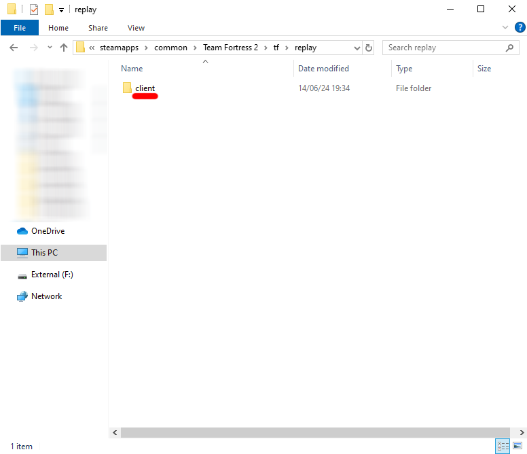Image resolution: width=527 pixels, height=454 pixels.
Task: Click the This PC monitor icon
Action: [22, 253]
